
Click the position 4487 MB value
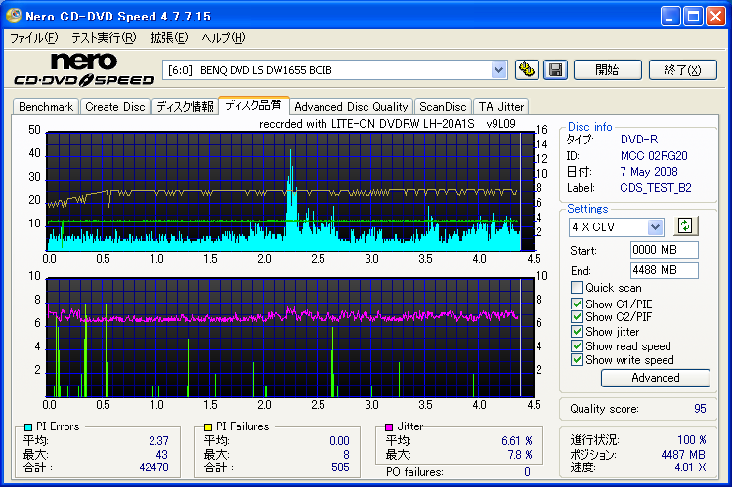tap(683, 455)
